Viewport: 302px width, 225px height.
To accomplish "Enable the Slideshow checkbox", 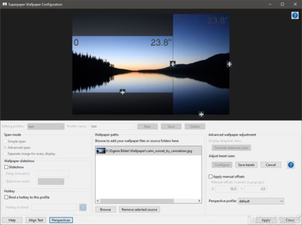I will coord(6,167).
